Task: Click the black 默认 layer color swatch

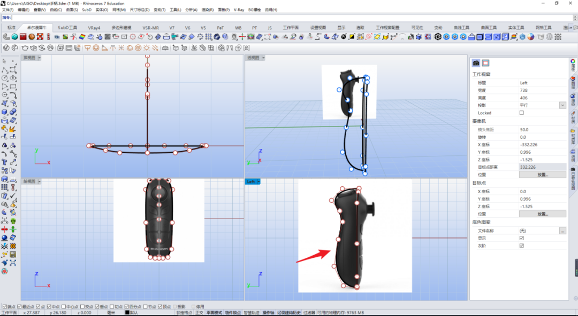Action: click(x=127, y=313)
